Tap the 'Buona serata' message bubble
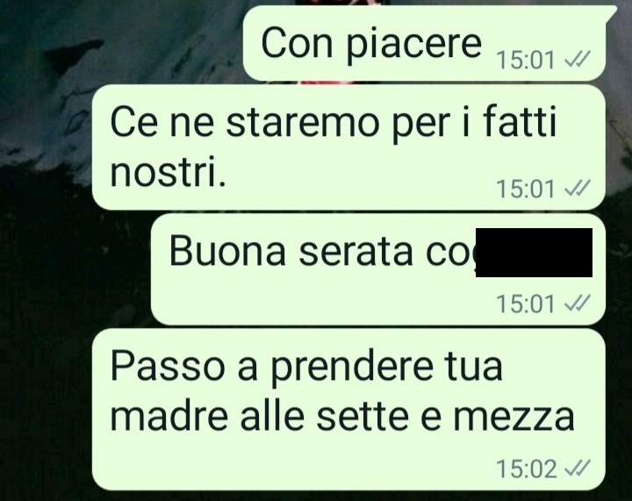632x501 pixels. (378, 269)
